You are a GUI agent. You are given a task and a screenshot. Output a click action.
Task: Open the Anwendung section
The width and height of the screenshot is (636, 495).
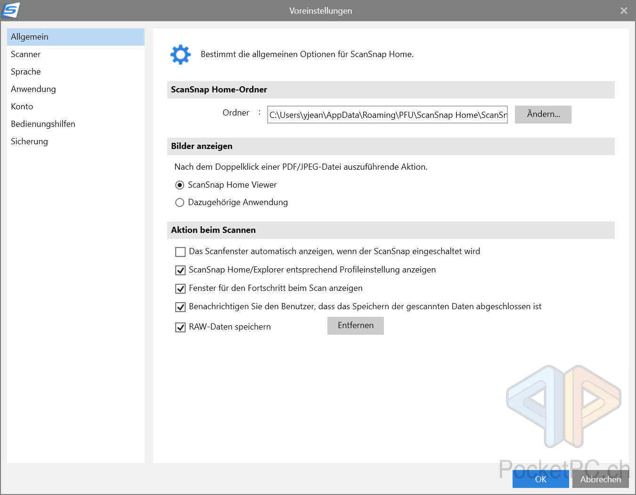[x=76, y=89]
